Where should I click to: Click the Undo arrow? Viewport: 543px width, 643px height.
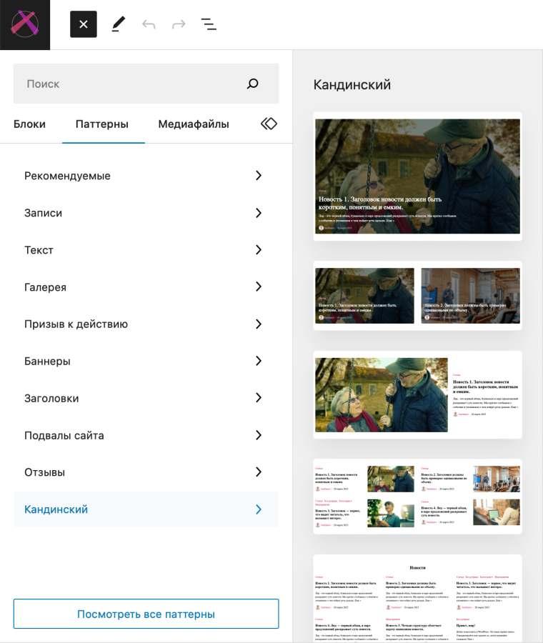tap(149, 24)
